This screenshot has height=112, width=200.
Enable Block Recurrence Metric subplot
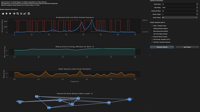[x=152, y=31]
